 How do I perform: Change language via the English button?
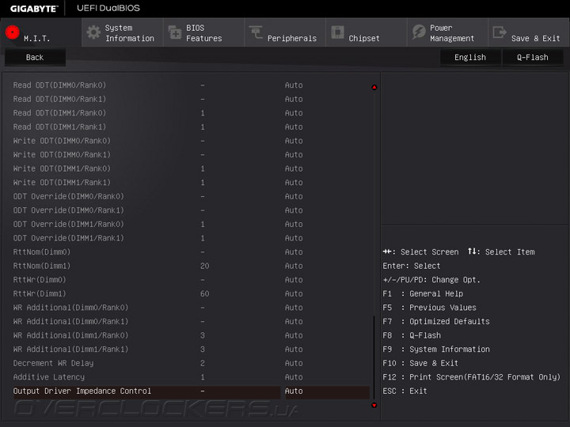click(470, 58)
